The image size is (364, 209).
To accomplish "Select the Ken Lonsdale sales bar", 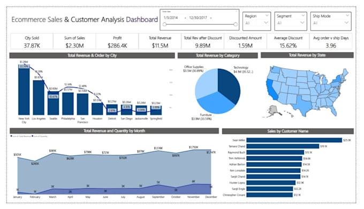I will (x=273, y=171).
